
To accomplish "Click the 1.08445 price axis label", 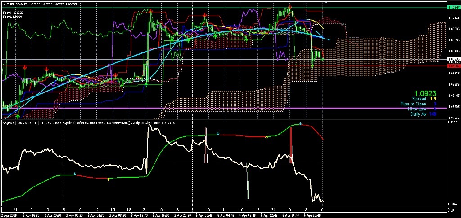I will click(x=453, y=96).
